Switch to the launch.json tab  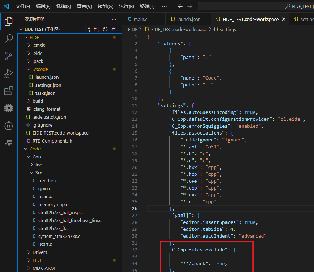(188, 19)
